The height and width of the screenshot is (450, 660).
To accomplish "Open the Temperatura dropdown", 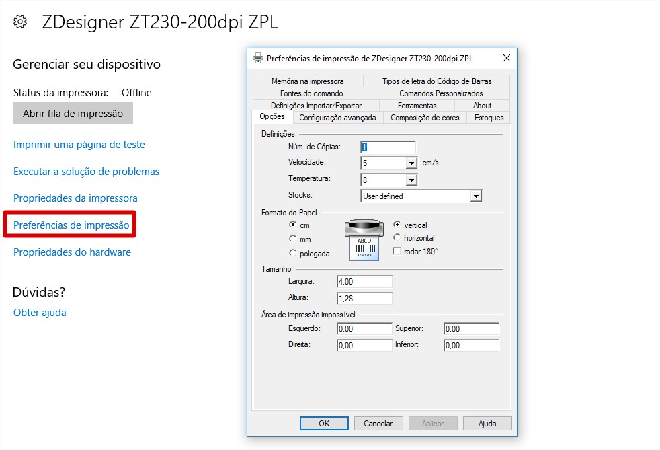I will 411,180.
